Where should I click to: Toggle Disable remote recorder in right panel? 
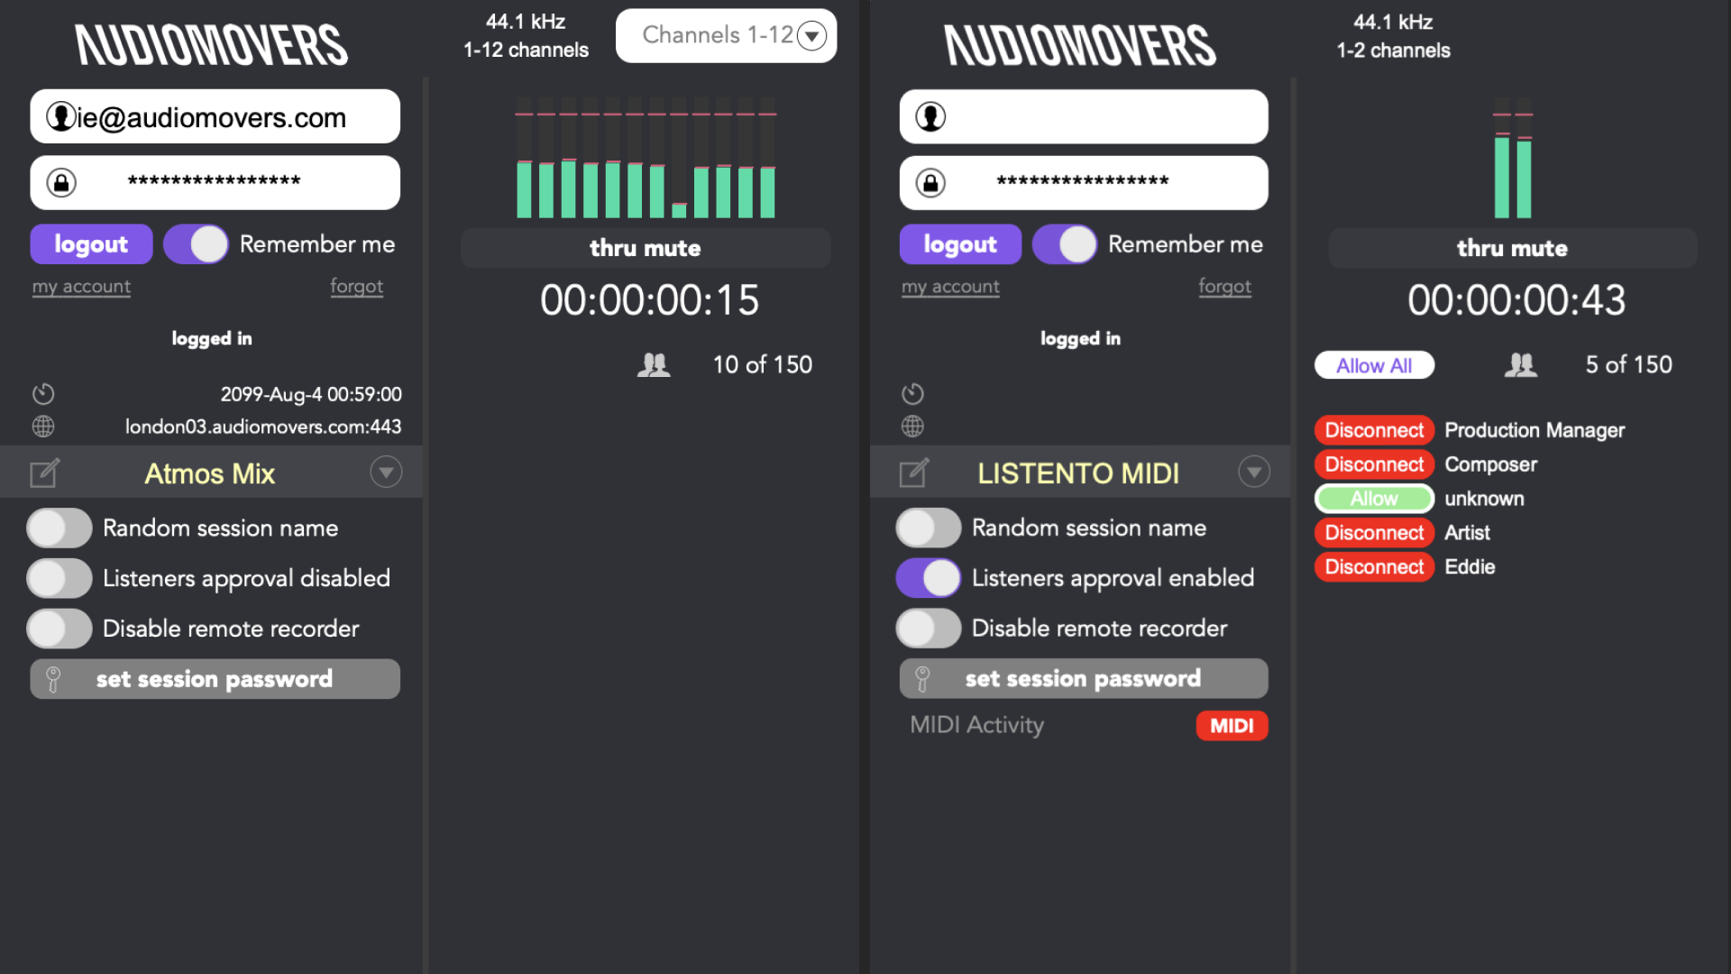[929, 629]
